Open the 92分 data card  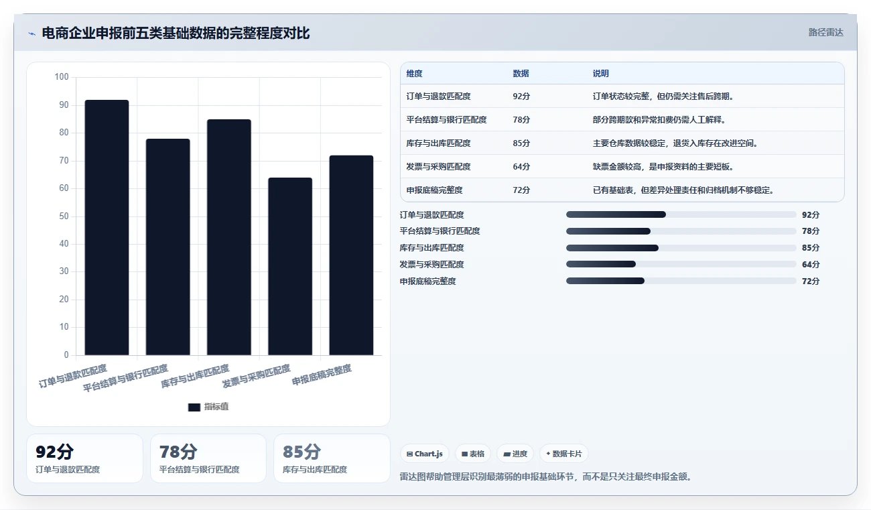coord(85,458)
